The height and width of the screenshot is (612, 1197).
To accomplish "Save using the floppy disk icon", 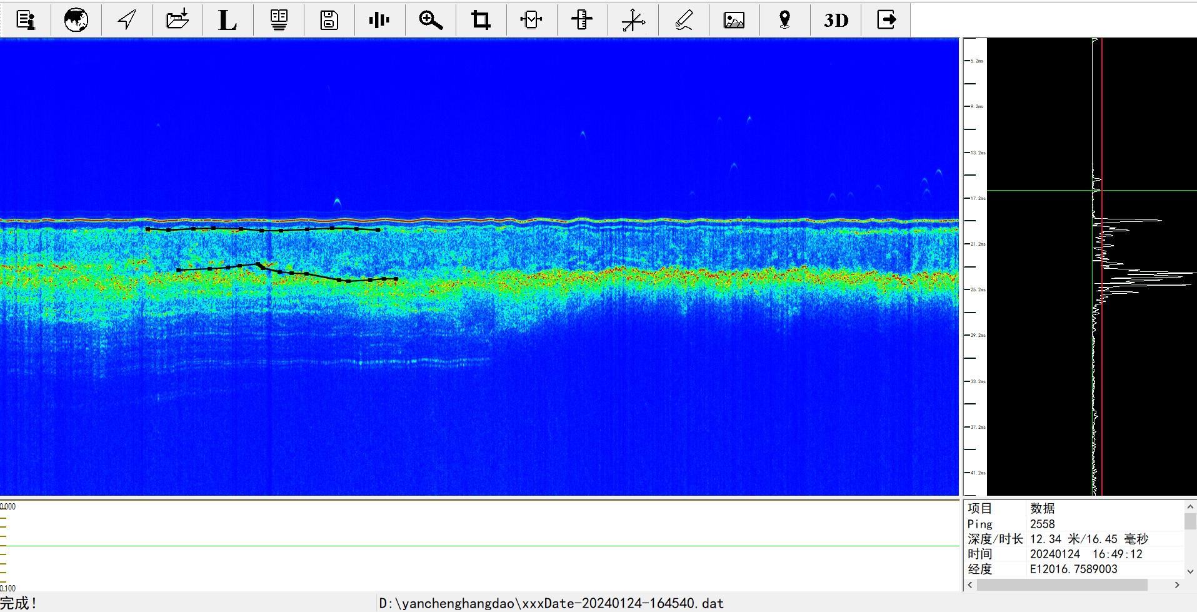I will (x=329, y=20).
